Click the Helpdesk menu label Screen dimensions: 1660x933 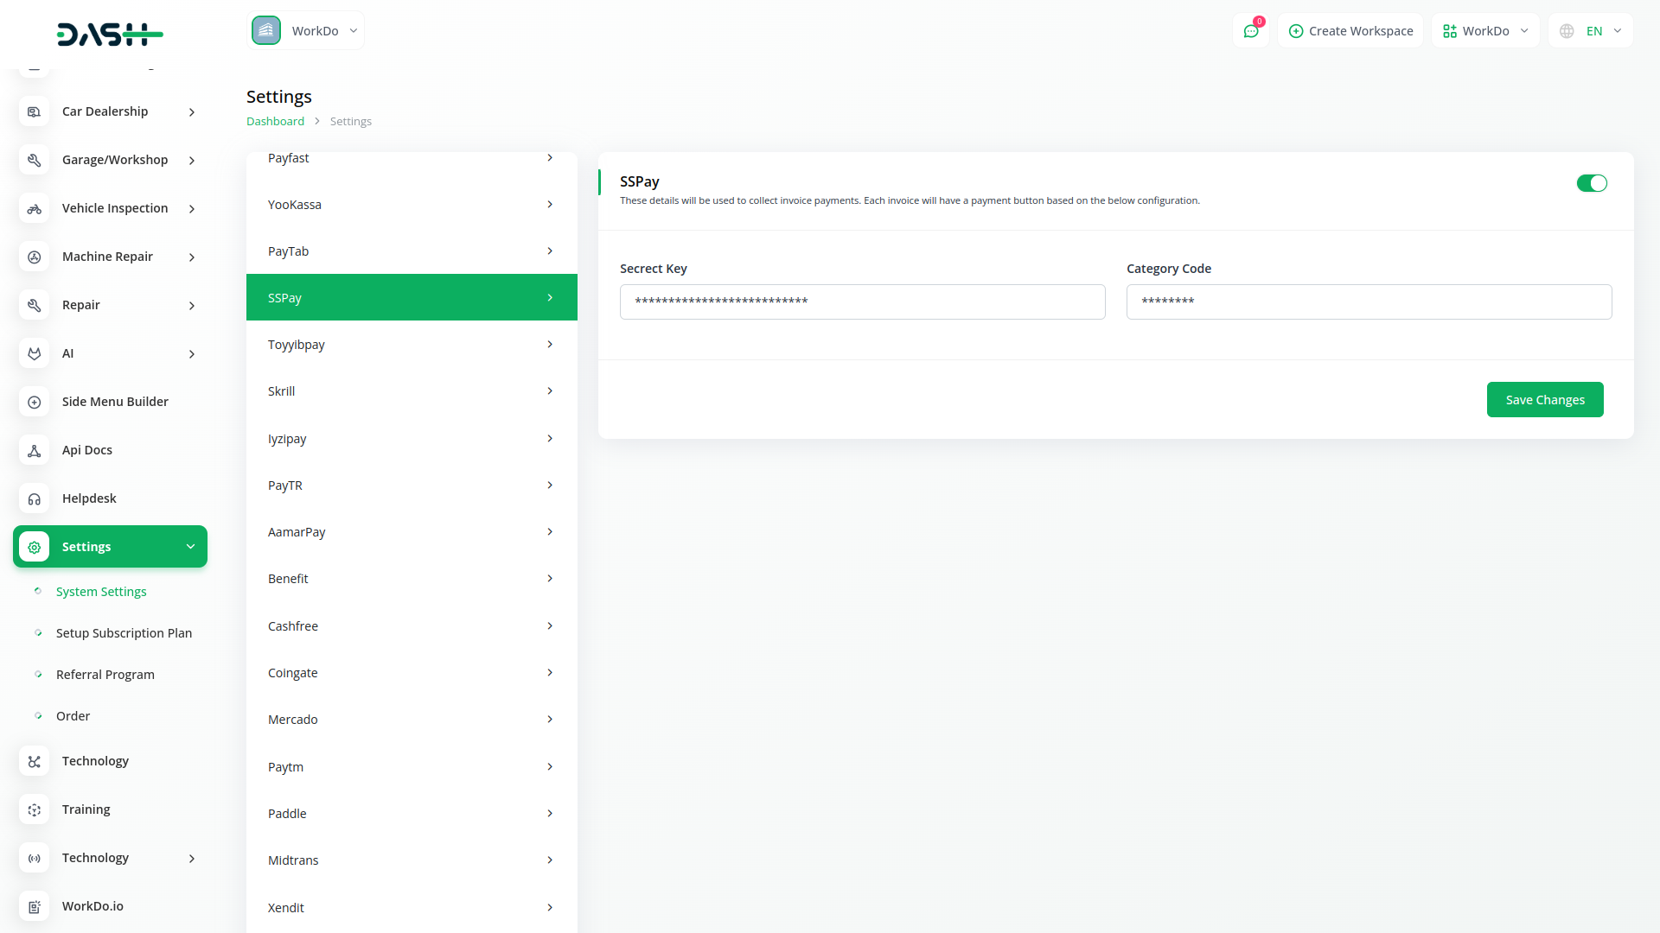pyautogui.click(x=89, y=498)
